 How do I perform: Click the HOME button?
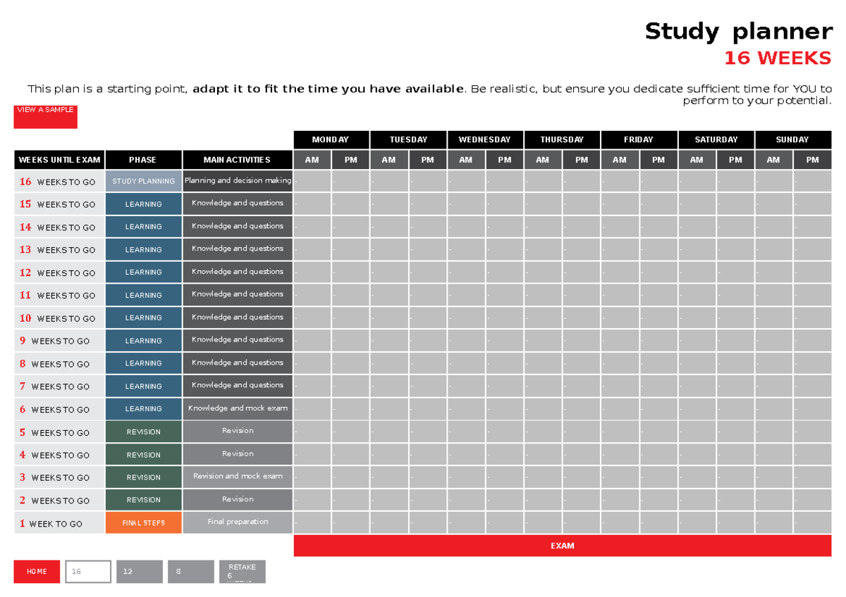[x=36, y=571]
